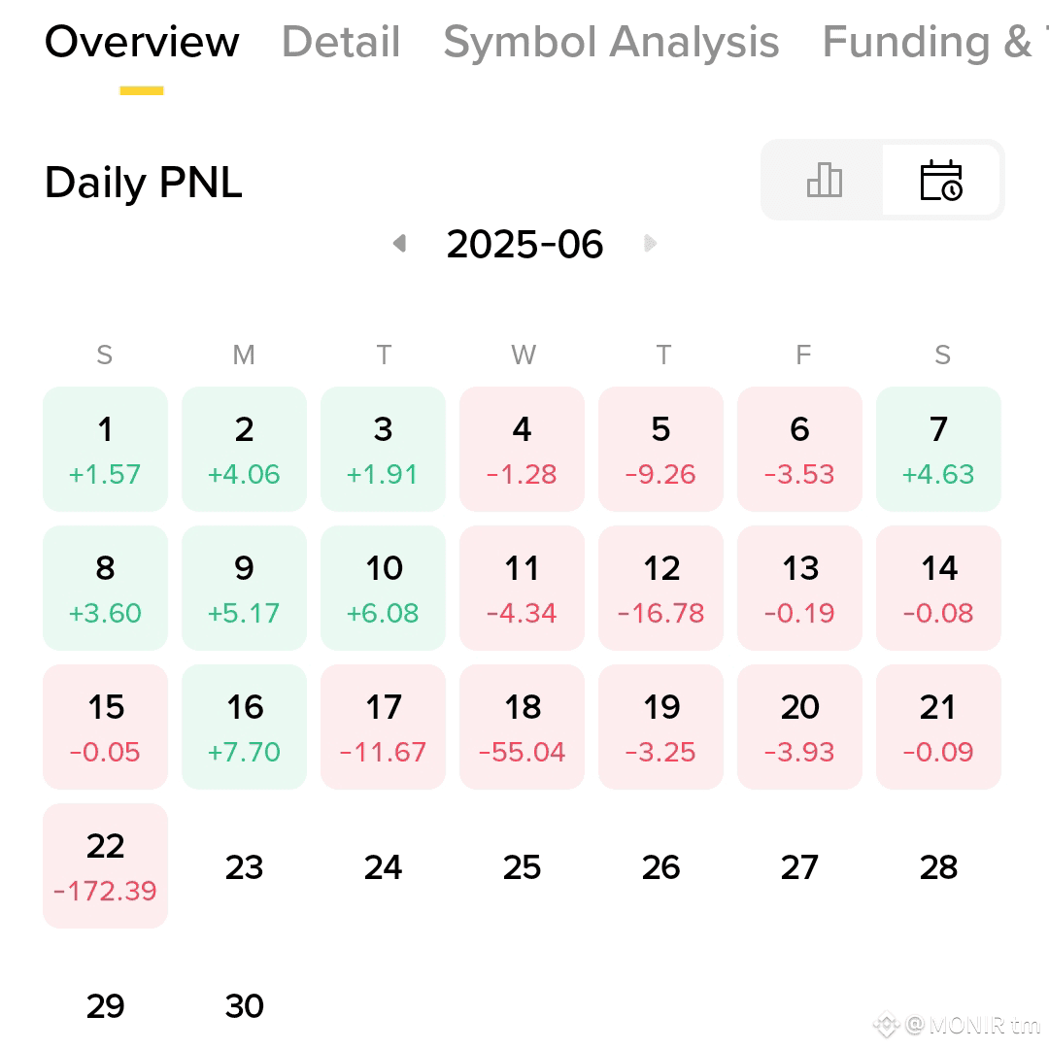
Task: Open day 16 with +7.70 profit
Action: pos(244,727)
